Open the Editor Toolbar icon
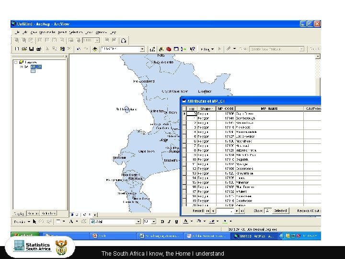The image size is (345, 259). (152, 49)
